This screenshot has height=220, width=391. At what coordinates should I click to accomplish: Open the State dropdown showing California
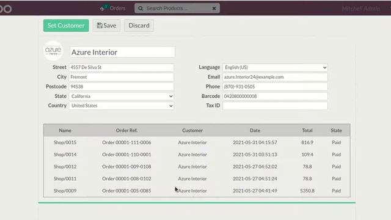(122, 97)
